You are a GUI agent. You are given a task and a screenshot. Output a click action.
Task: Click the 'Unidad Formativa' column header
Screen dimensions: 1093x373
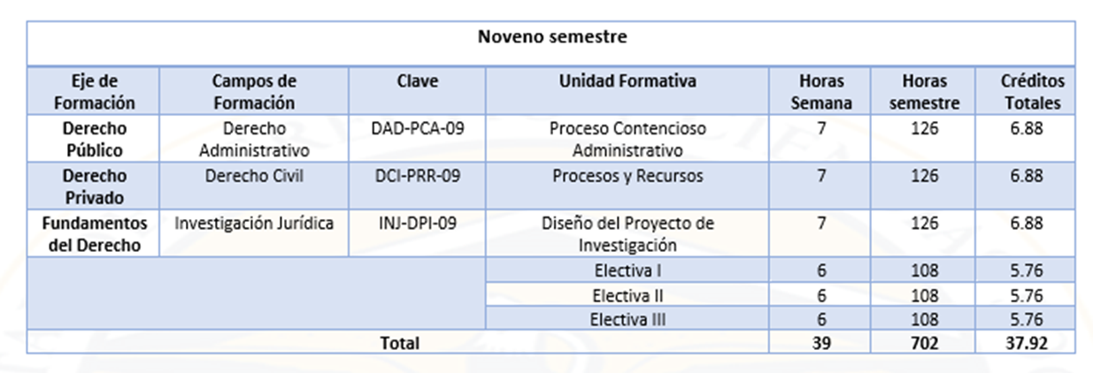[627, 81]
